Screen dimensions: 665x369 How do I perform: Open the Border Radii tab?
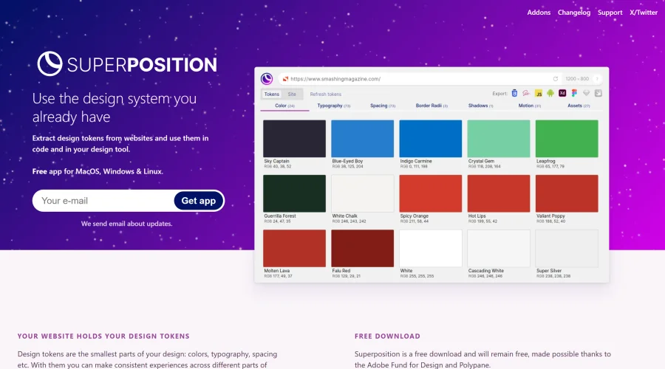[432, 106]
